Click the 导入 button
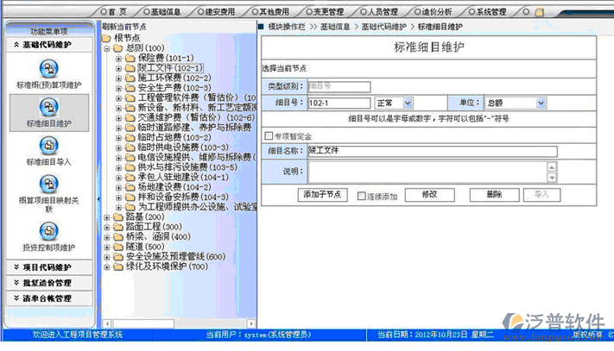 [542, 195]
